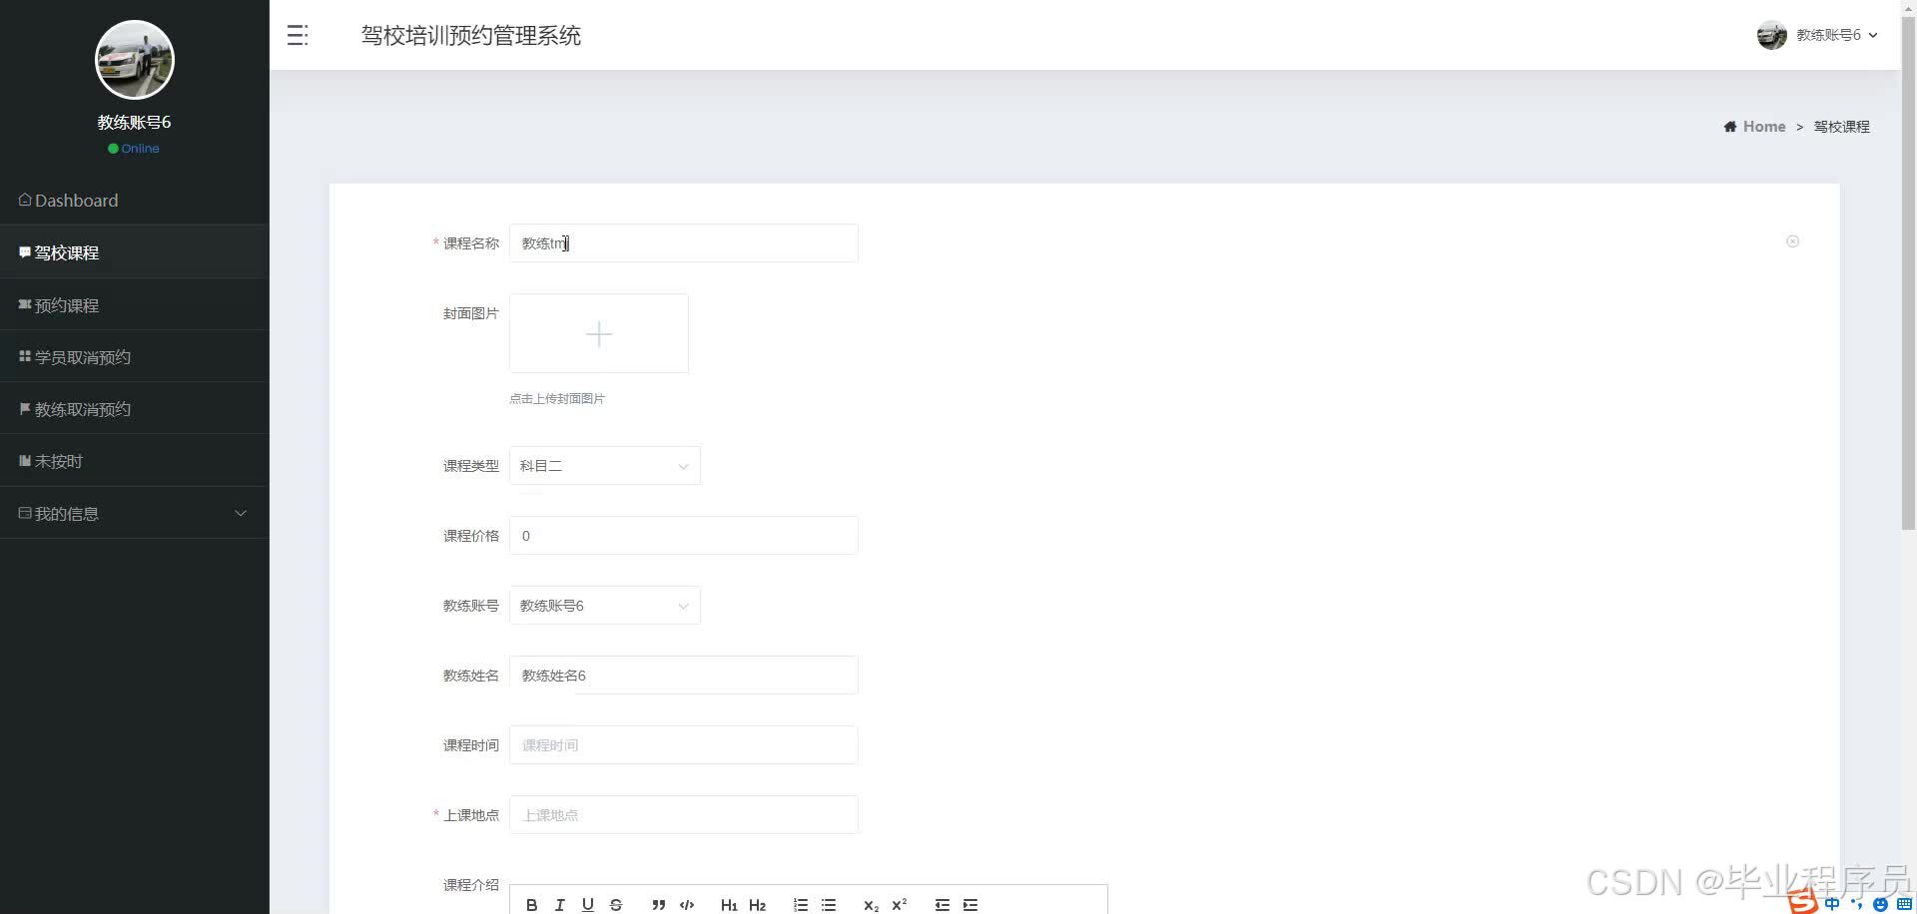Screen dimensions: 1917x914
Task: Insert a code block in the editor
Action: tap(687, 904)
